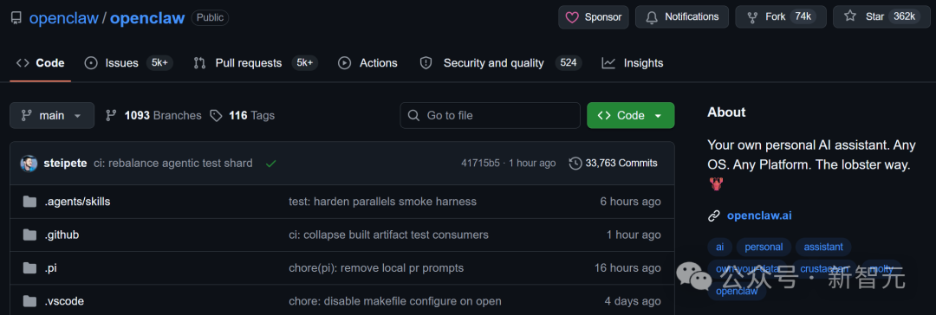This screenshot has width=936, height=315.
Task: Open the Notifications bell button
Action: tap(682, 16)
